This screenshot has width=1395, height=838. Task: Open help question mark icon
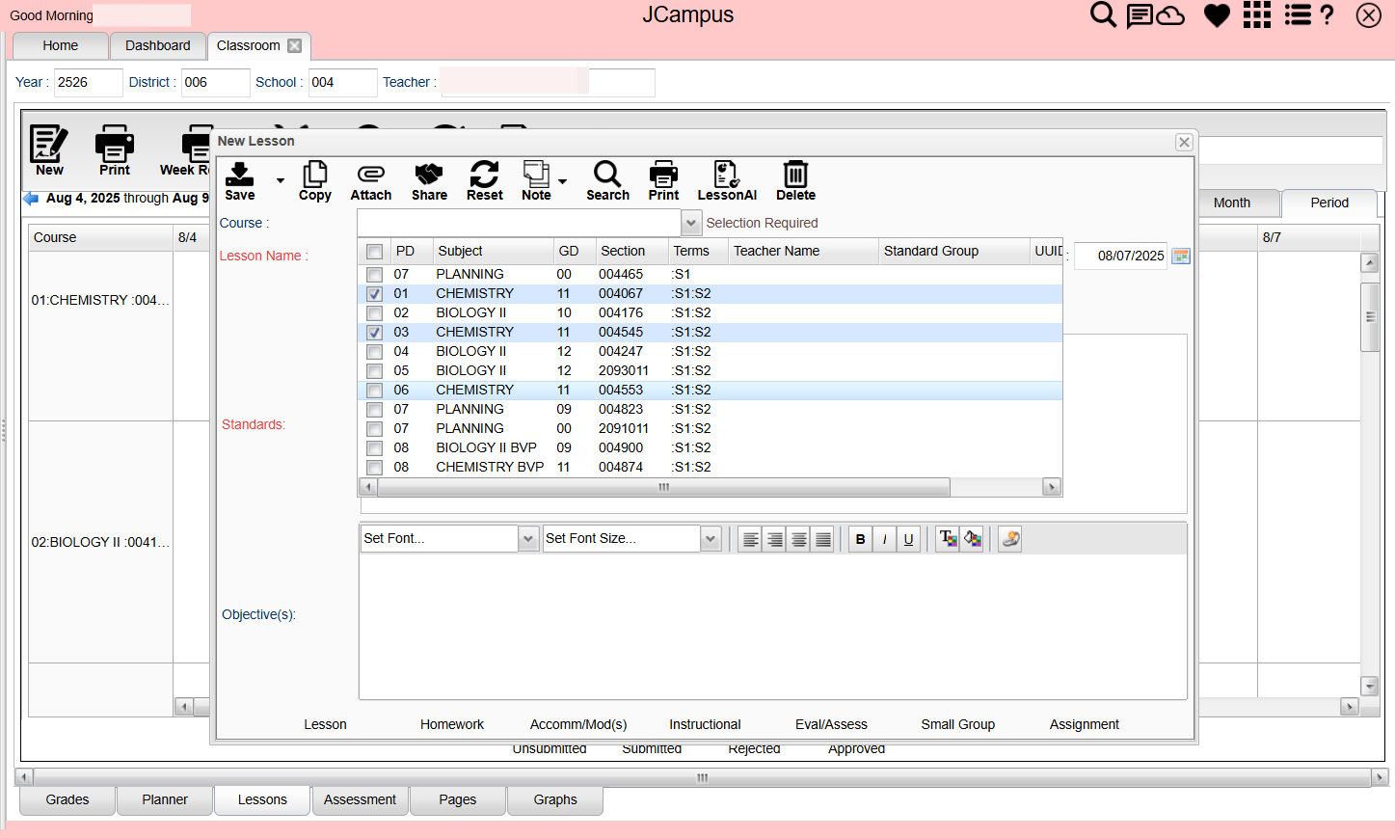[1328, 14]
